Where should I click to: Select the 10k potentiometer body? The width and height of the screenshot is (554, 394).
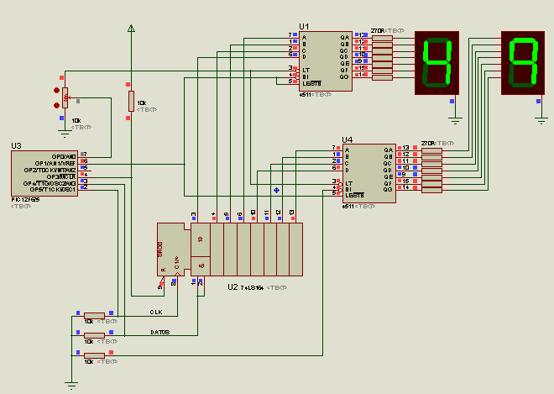(65, 97)
